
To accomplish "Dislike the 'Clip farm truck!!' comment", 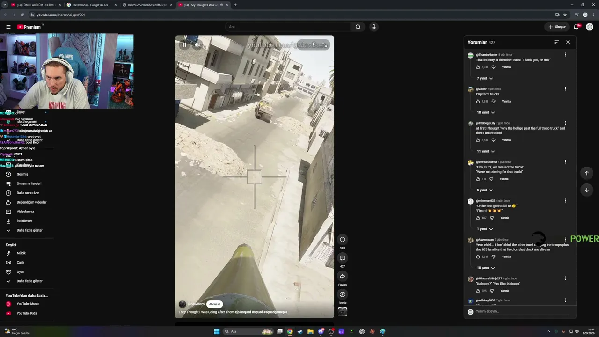I will pyautogui.click(x=493, y=102).
